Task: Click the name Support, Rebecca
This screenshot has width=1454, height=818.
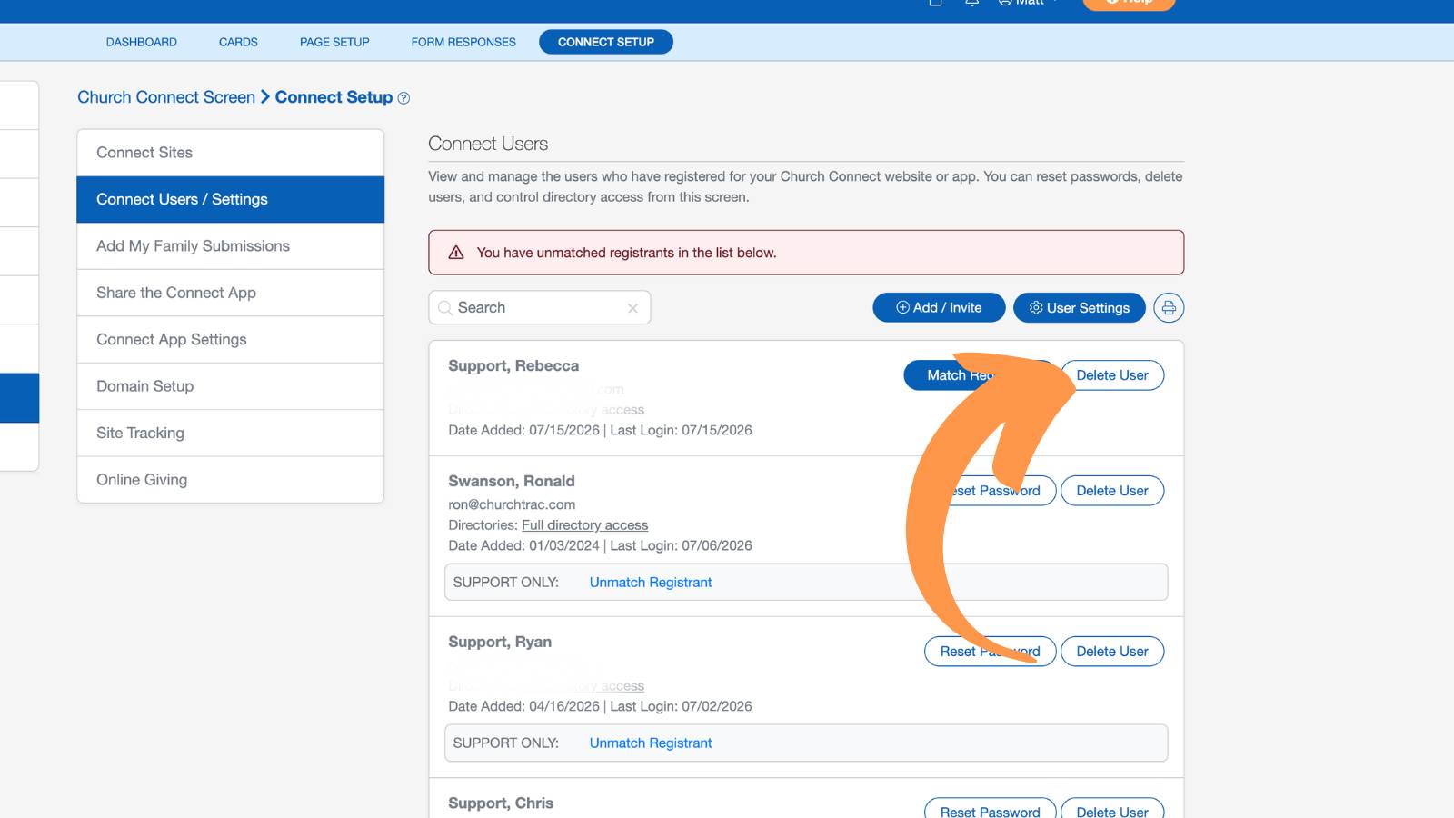Action: pos(513,365)
